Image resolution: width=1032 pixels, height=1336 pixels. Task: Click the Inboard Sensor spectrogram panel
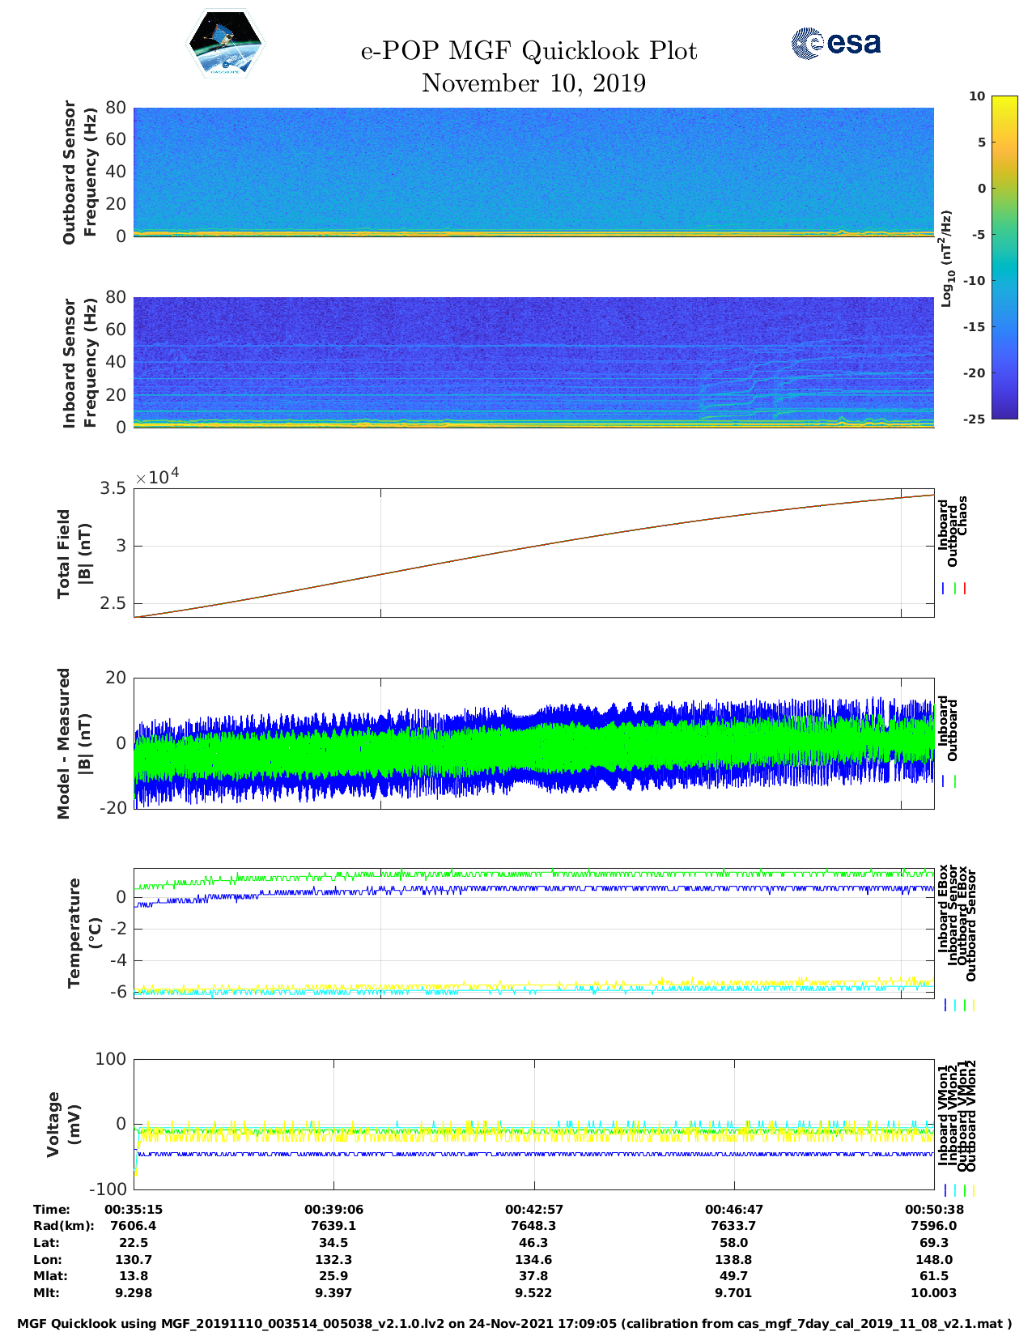[533, 361]
